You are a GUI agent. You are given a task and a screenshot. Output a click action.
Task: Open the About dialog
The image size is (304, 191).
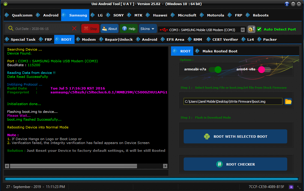point(110,29)
